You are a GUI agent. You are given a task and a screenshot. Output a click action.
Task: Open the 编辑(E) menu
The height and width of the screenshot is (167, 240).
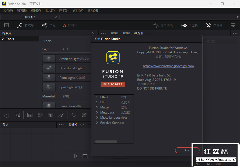22,10
